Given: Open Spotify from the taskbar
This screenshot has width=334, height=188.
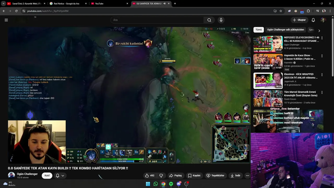Looking at the screenshot, I should coord(171,184).
